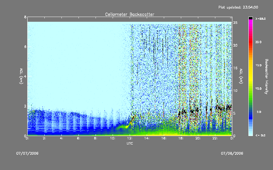Click the 25 tick on the kft axis

coord(235,23)
